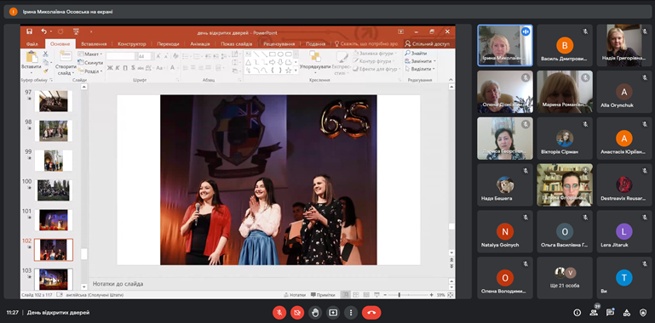This screenshot has height=323, width=655.
Task: Click the zoom slider handle
Action: point(399,295)
